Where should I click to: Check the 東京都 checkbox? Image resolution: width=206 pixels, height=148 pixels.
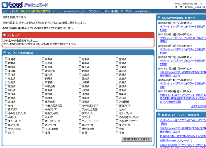6,70
